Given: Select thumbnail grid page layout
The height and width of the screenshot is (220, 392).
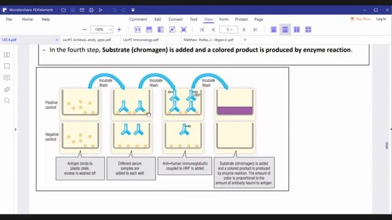Looking at the screenshot, I should coord(308,30).
